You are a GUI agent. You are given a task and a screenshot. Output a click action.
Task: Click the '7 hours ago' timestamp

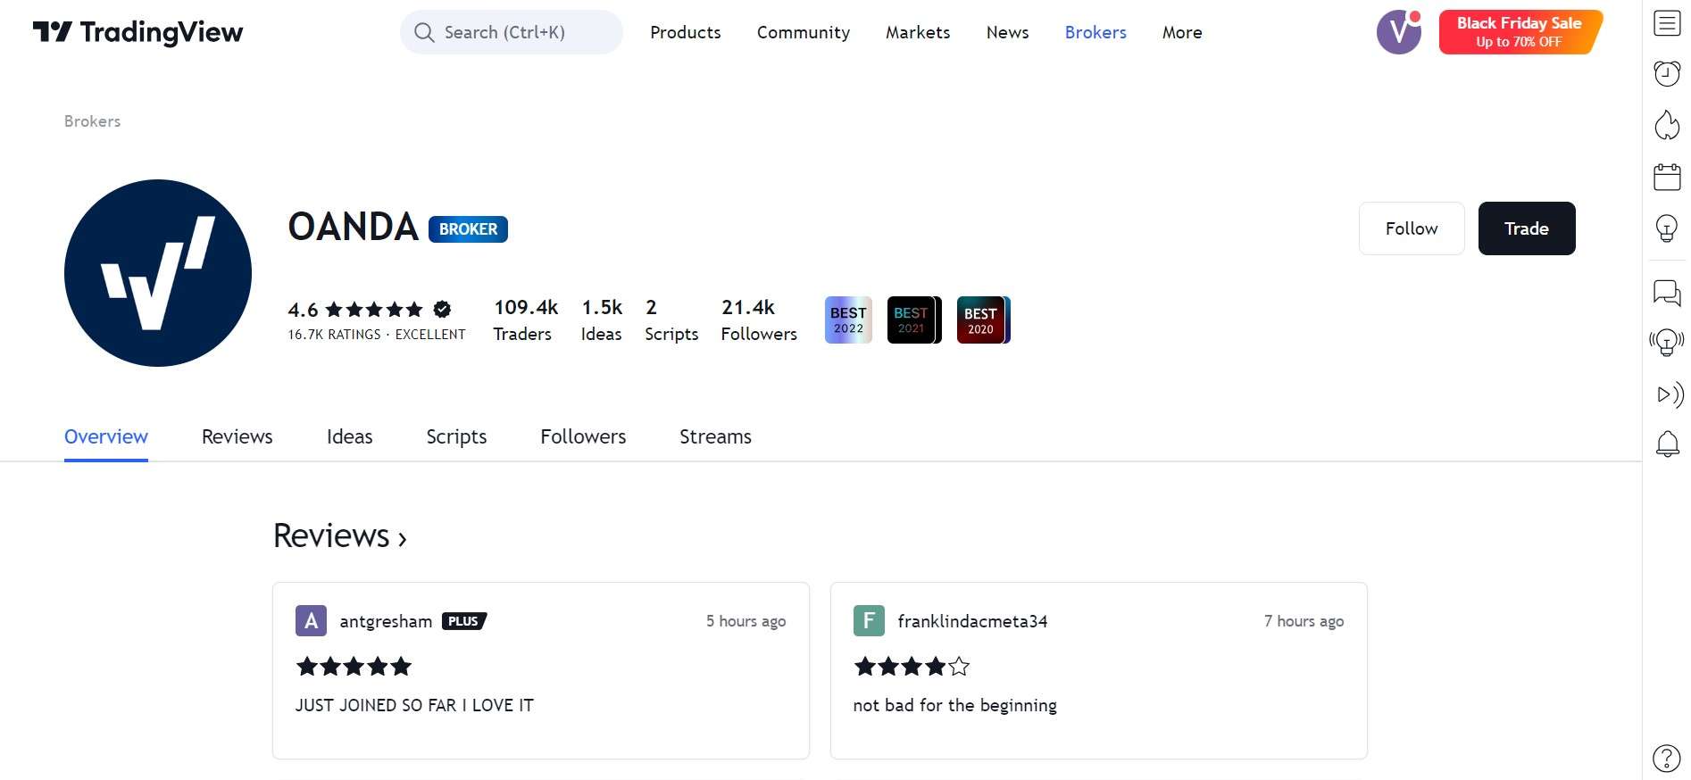(x=1304, y=621)
